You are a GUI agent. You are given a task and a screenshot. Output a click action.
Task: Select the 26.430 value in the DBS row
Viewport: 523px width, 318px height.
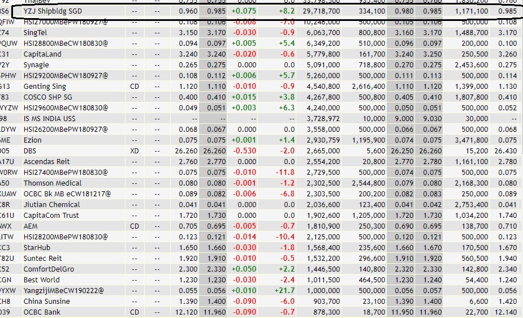(x=505, y=151)
